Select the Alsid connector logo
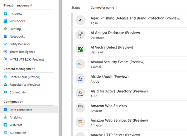Viewport: 187px width, 136px height. [80, 93]
